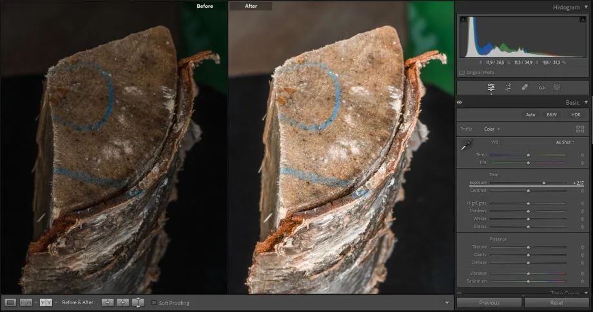Click the Whites slider handle
The width and height of the screenshot is (593, 312).
pos(529,219)
